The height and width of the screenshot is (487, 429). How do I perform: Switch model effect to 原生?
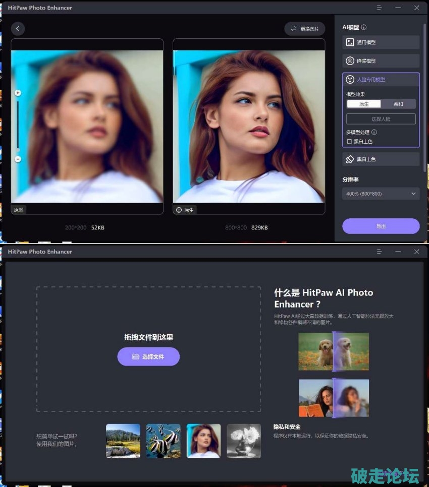point(364,104)
